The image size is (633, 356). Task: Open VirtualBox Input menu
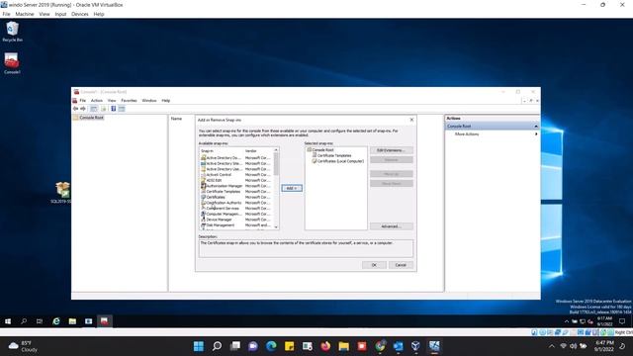(60, 14)
